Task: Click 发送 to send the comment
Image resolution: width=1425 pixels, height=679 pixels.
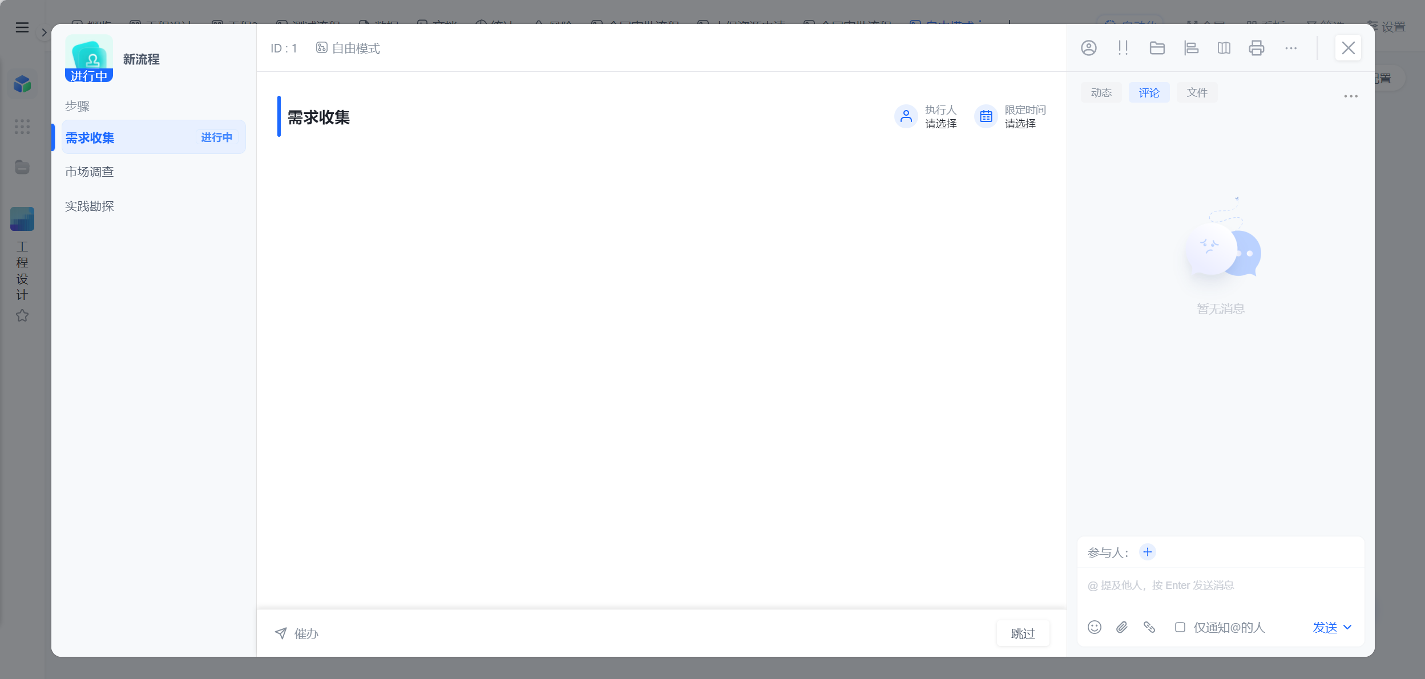Action: 1325,628
